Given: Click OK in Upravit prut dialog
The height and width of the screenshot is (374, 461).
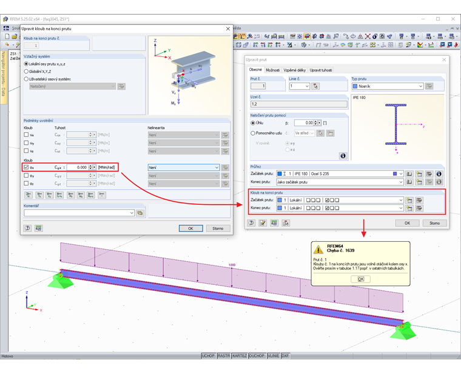Looking at the screenshot, I should 407,223.
